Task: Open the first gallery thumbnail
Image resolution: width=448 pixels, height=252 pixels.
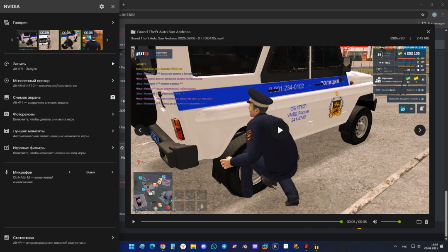Action: coord(27,40)
